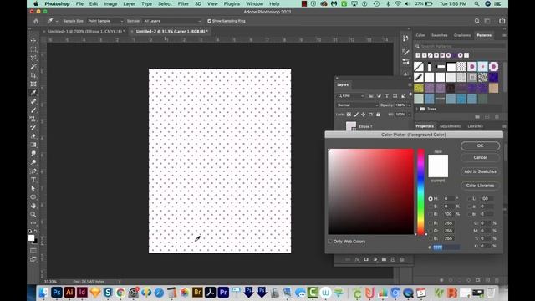Click lock-all padlock icon in Layers
The height and width of the screenshot is (301, 535).
[378, 115]
